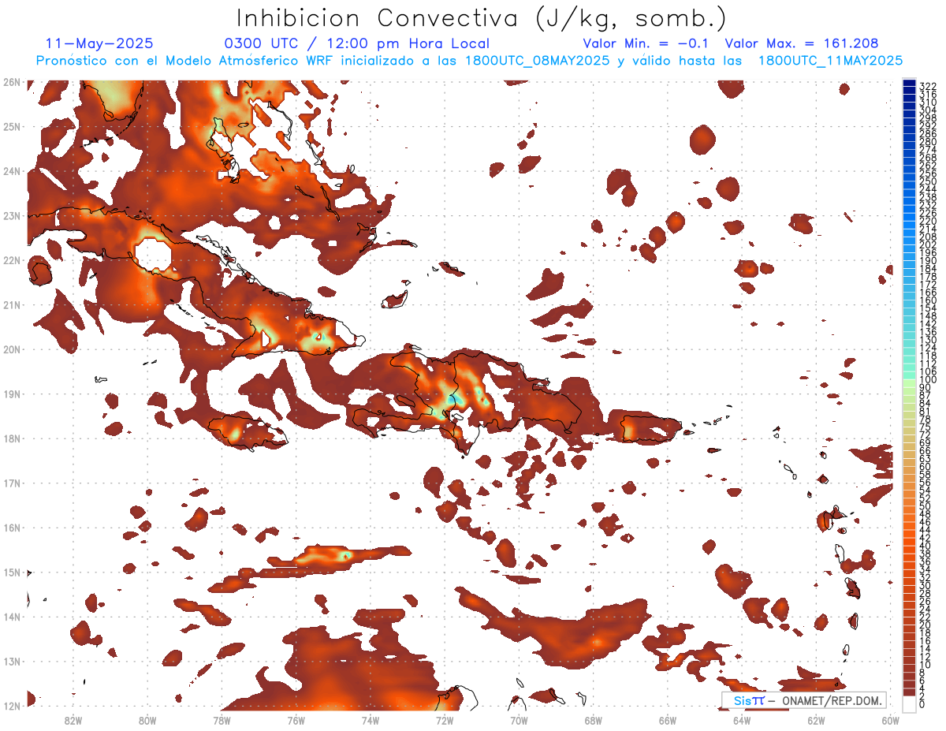Click the 'Valor Max. = 161.208' readout
Screen dimensions: 946x731
802,43
